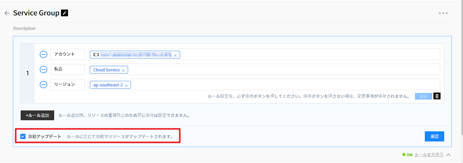Image resolution: width=463 pixels, height=163 pixels.
Task: Open the 製品 condition type selector
Action: 67,70
